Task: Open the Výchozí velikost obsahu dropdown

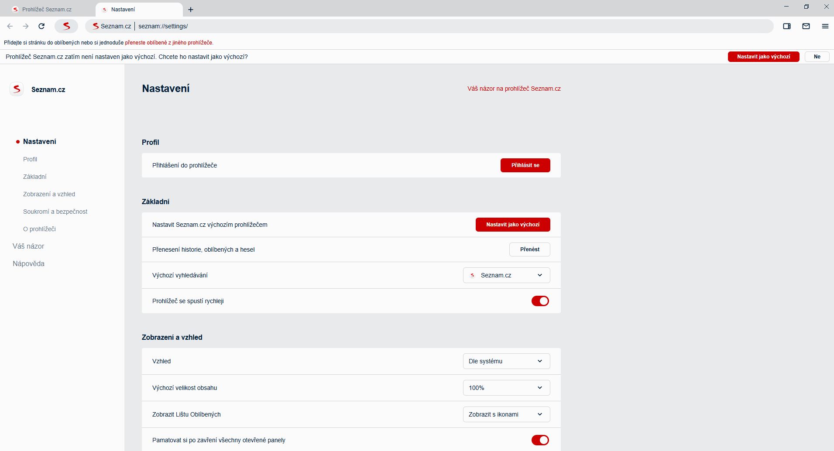Action: (506, 388)
